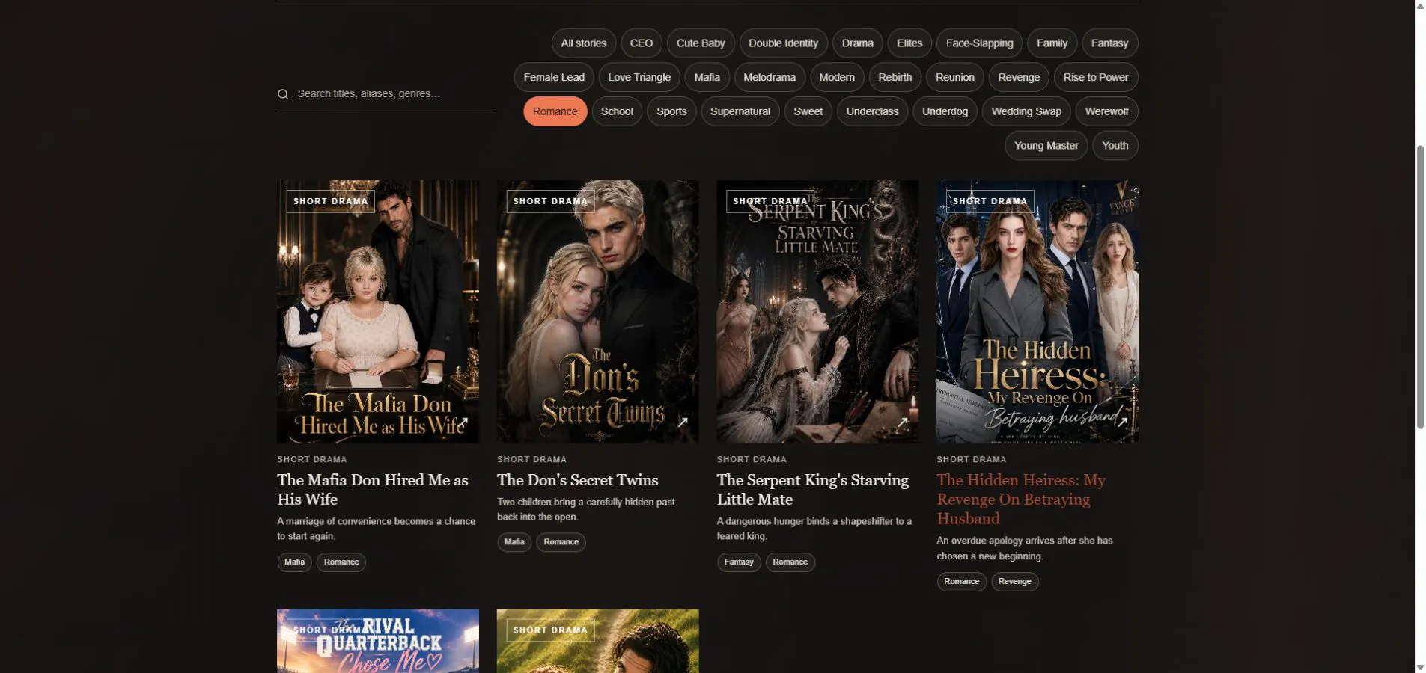1426x673 pixels.
Task: Enable the Werewolf genre filter
Action: click(1106, 111)
